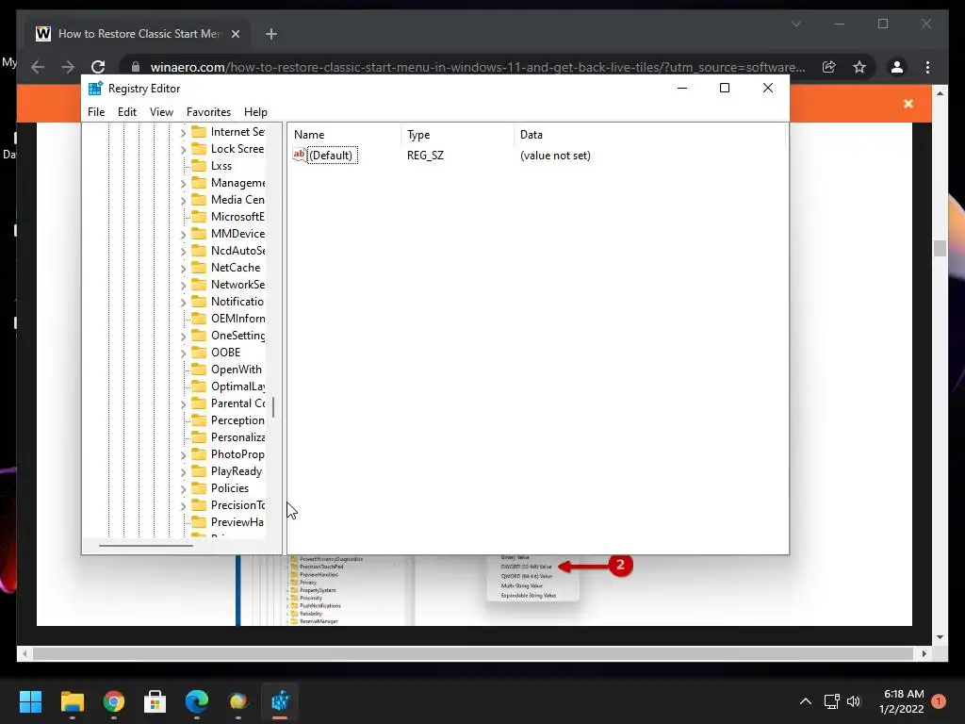Select the OpenWith folder icon
Viewport: 965px width, 724px height.
(199, 370)
